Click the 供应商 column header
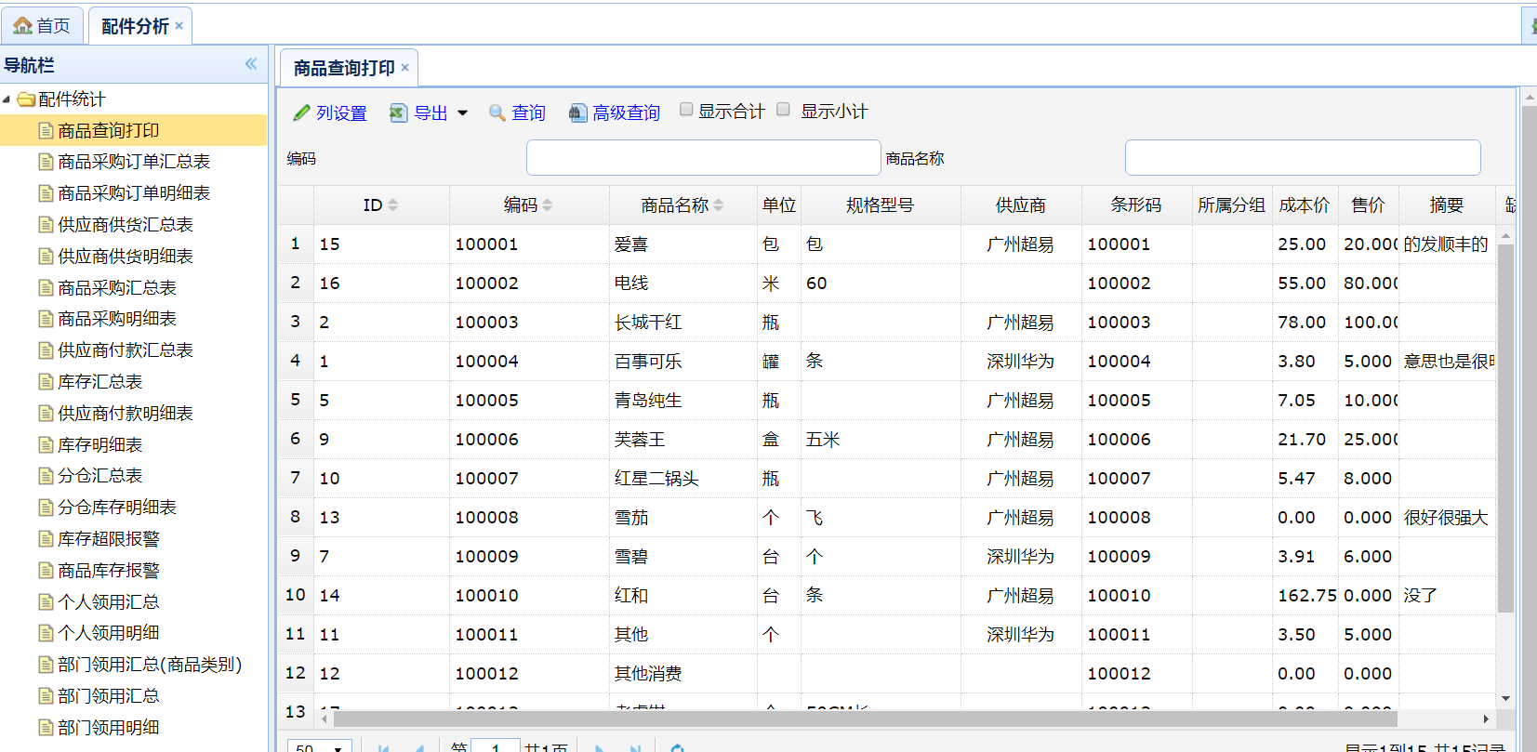Viewport: 1537px width, 752px height. coord(1021,205)
